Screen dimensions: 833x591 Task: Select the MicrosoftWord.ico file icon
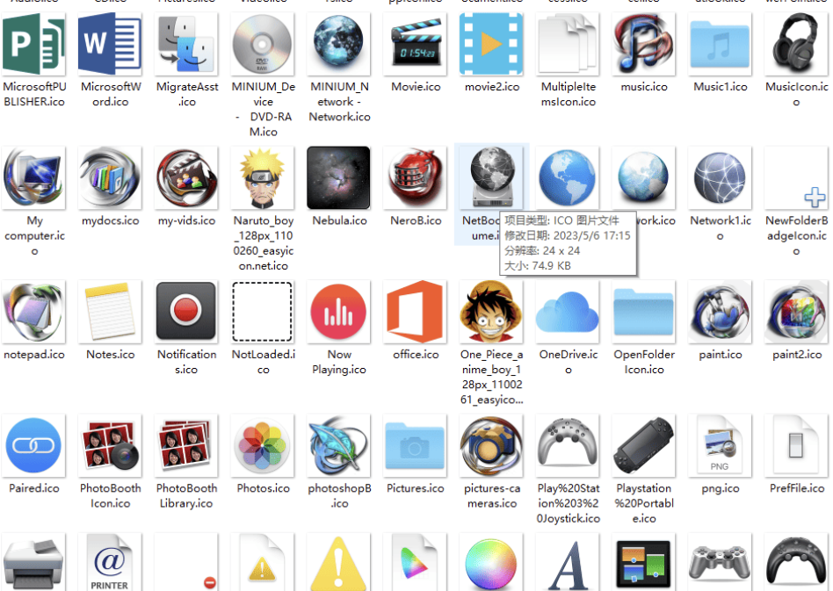pyautogui.click(x=110, y=44)
